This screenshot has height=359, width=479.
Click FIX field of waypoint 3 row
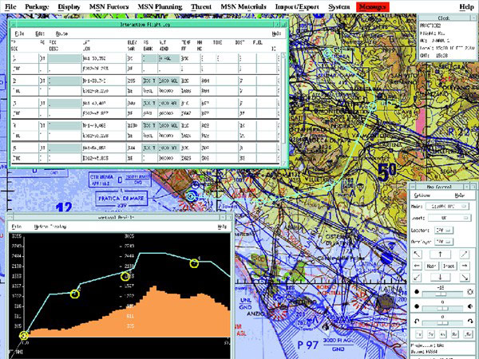point(65,103)
